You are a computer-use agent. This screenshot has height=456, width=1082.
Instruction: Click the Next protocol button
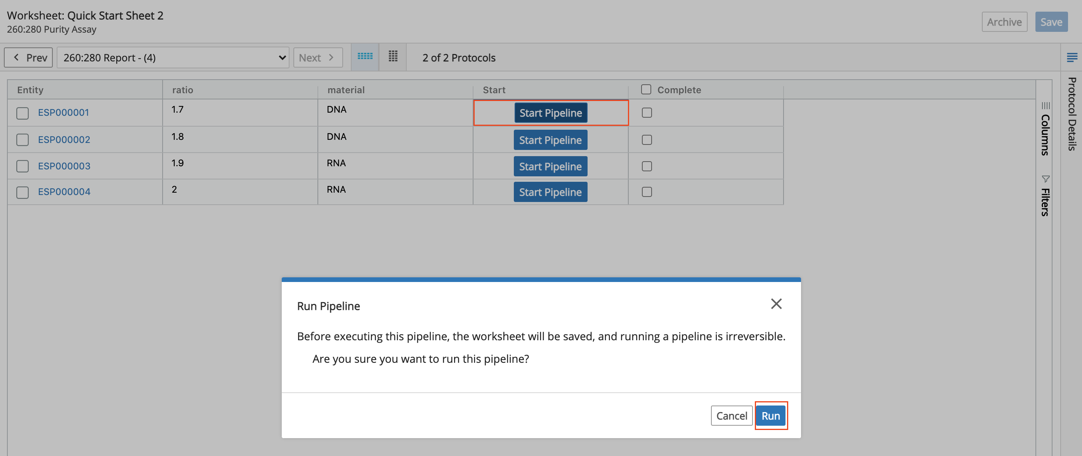pyautogui.click(x=318, y=57)
